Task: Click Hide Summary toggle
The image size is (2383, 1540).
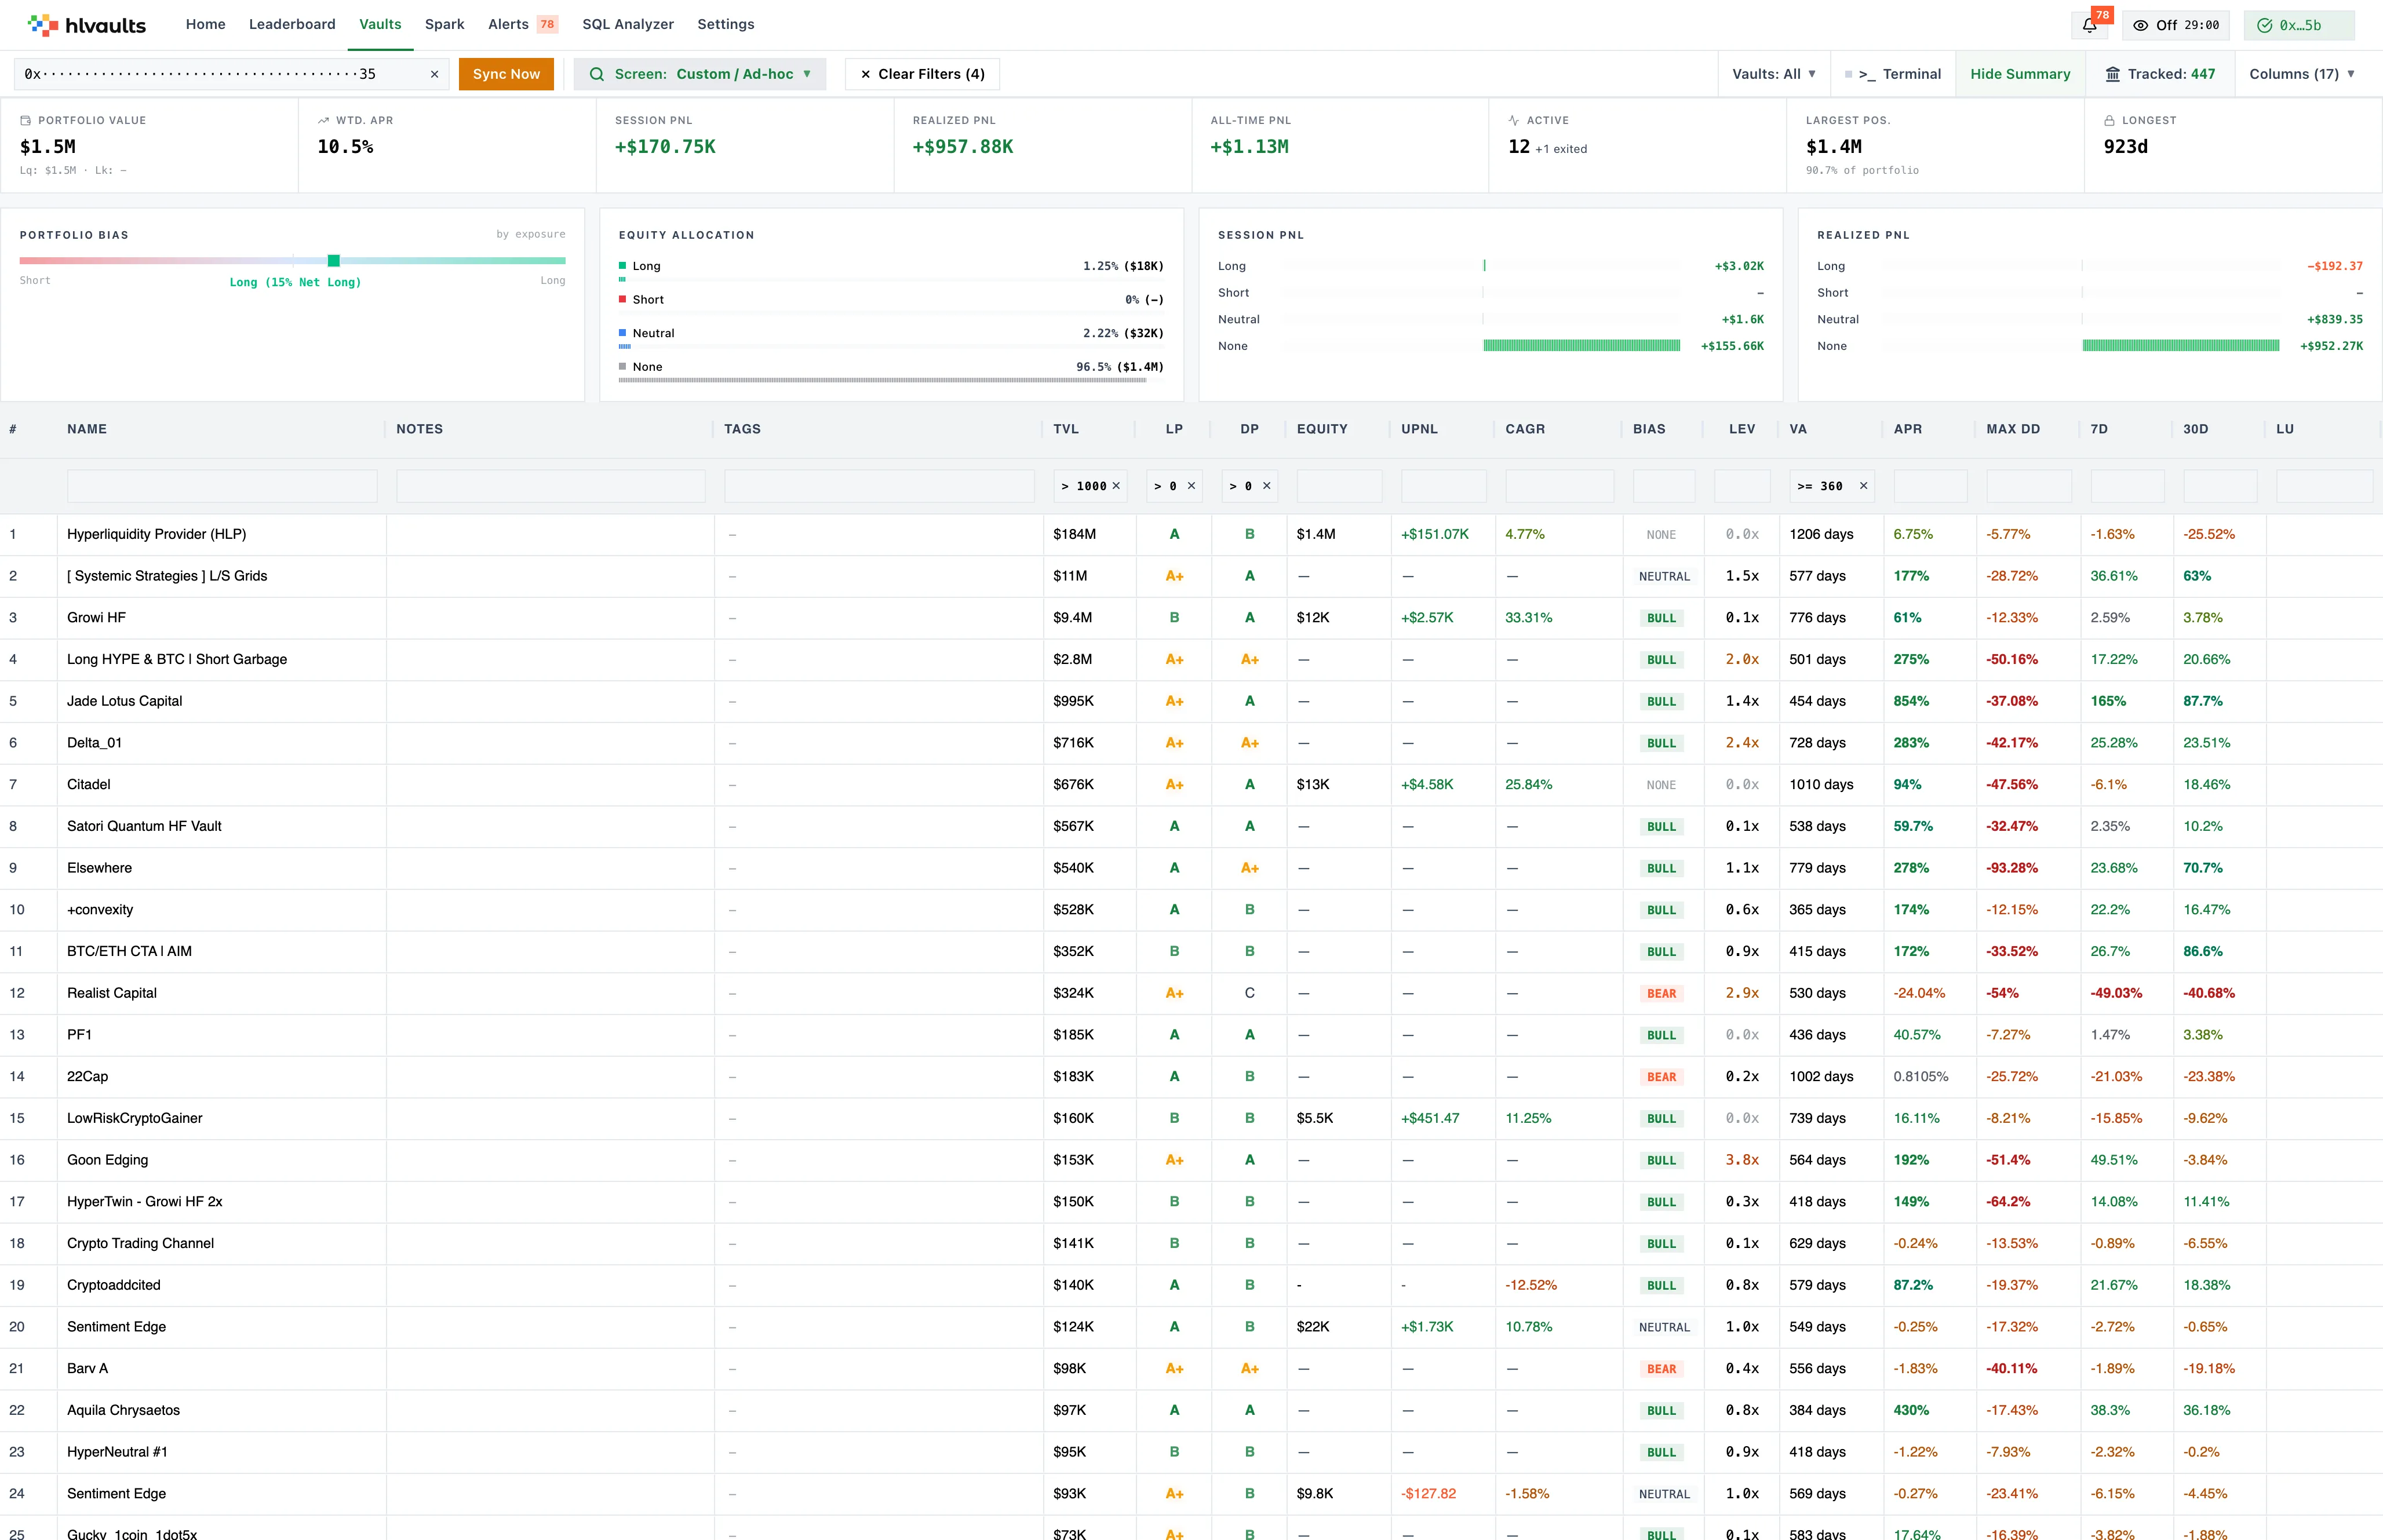Action: [2020, 74]
